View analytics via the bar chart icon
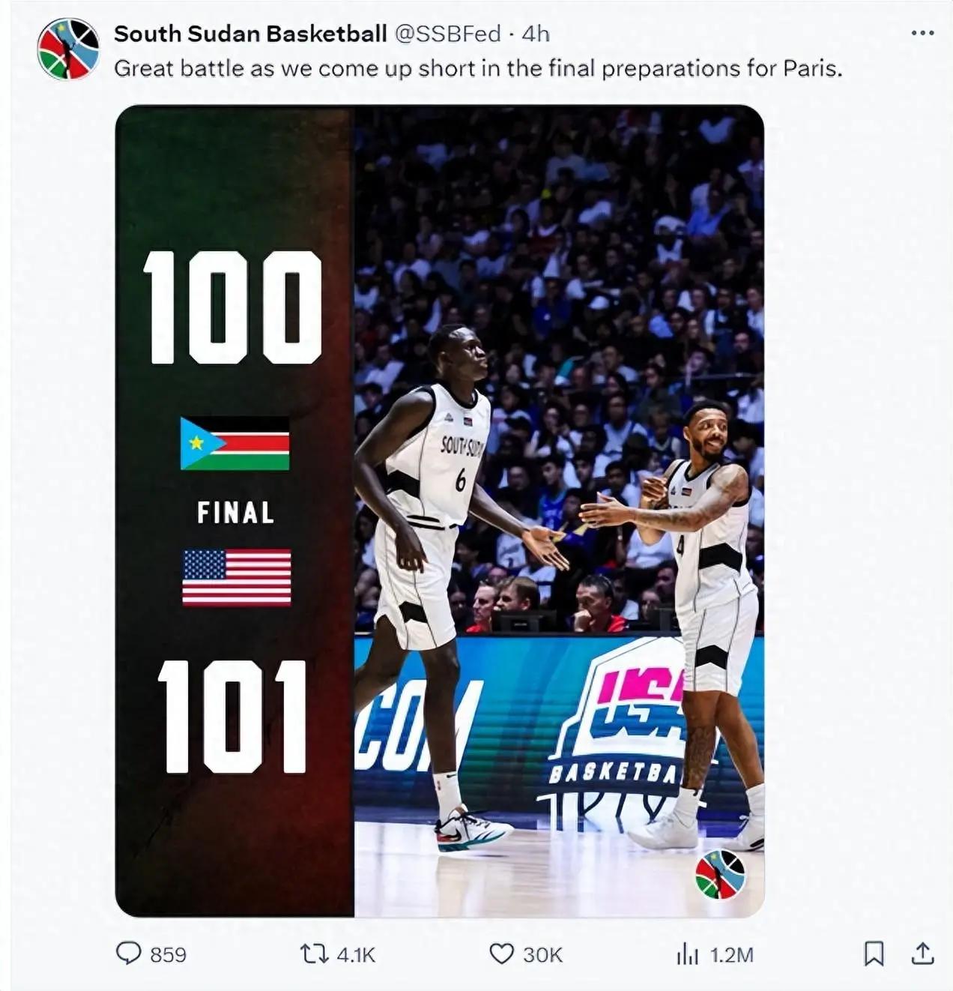The height and width of the screenshot is (991, 953). (687, 954)
